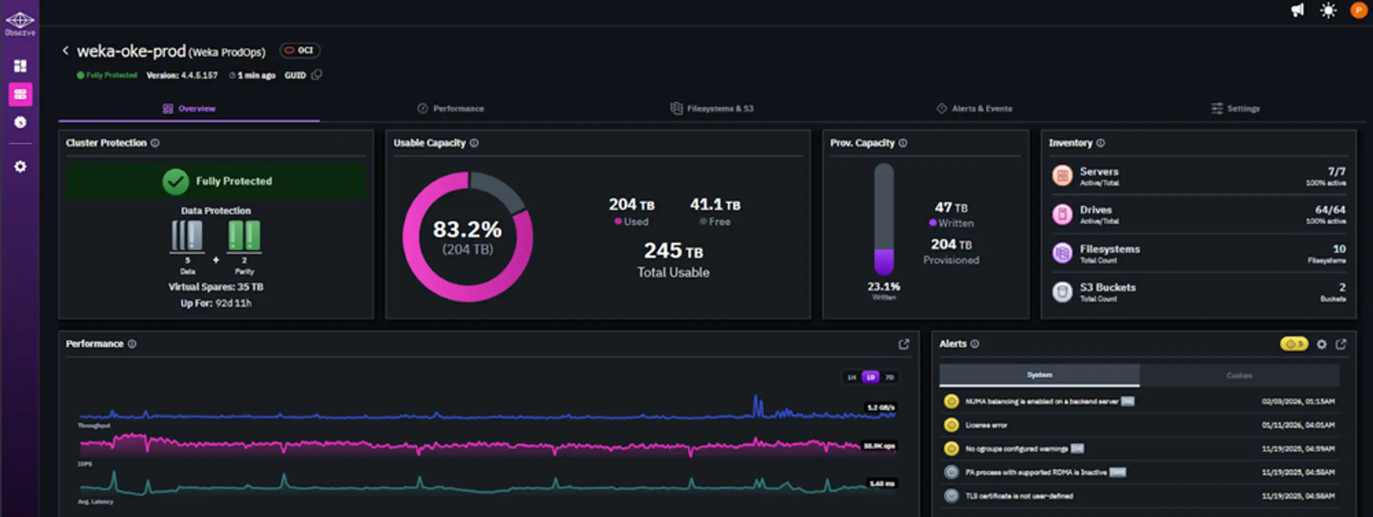Click the Servers inventory icon
1373x517 pixels.
tap(1062, 176)
